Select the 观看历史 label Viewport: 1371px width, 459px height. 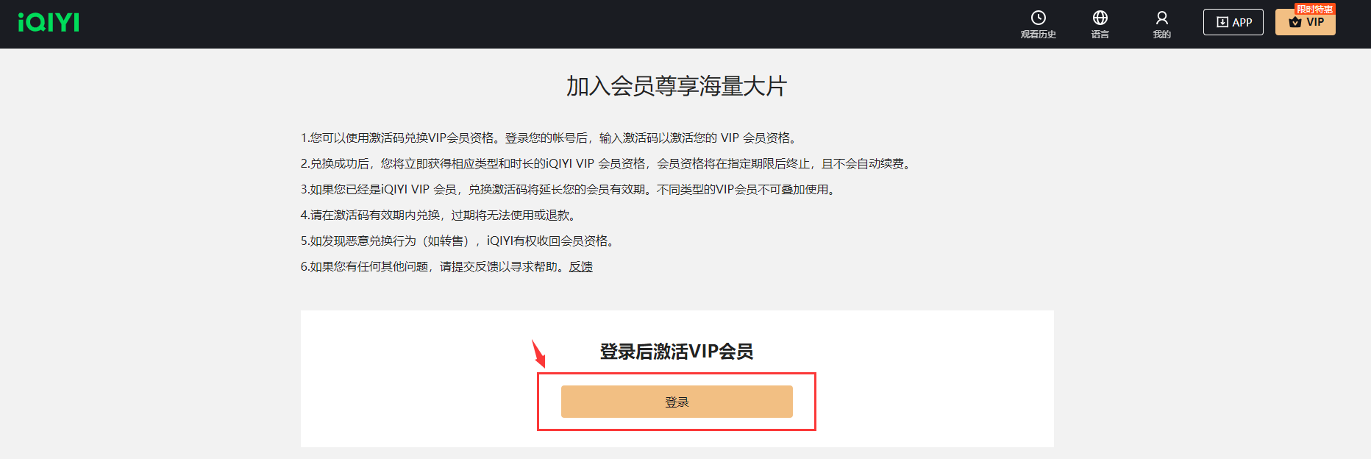[1038, 35]
